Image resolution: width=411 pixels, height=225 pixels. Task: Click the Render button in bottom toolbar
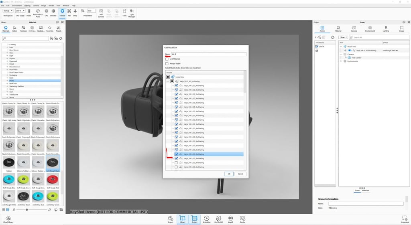tap(242, 219)
